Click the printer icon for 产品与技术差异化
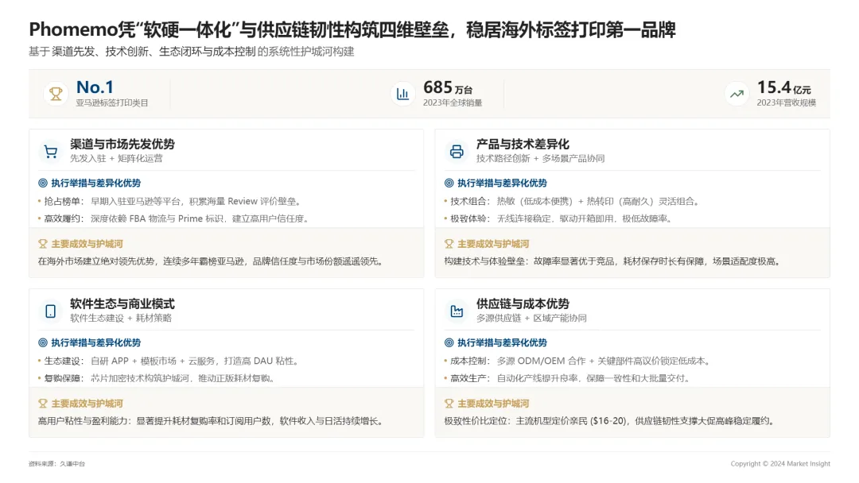859x483 pixels. coord(457,151)
